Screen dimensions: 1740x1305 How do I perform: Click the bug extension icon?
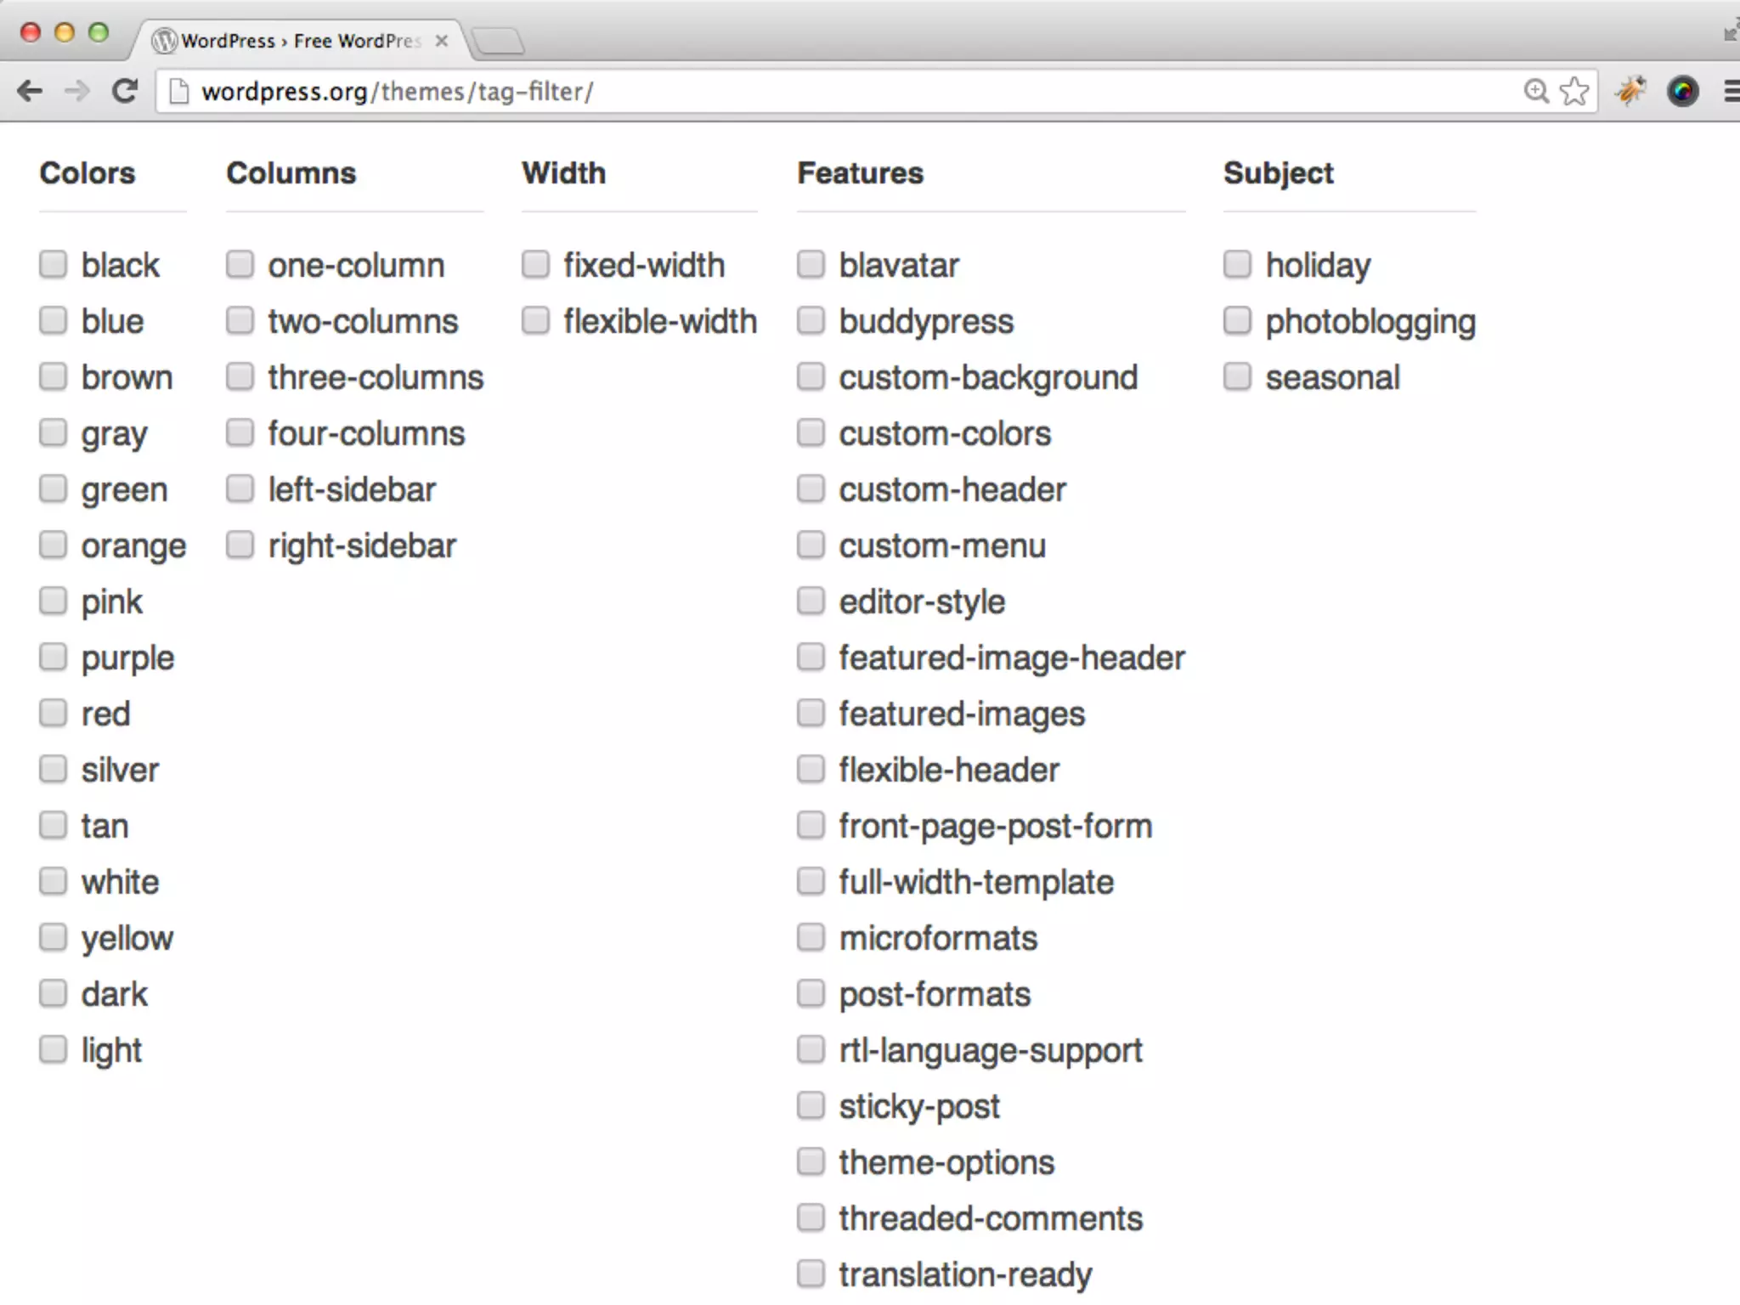[x=1630, y=90]
